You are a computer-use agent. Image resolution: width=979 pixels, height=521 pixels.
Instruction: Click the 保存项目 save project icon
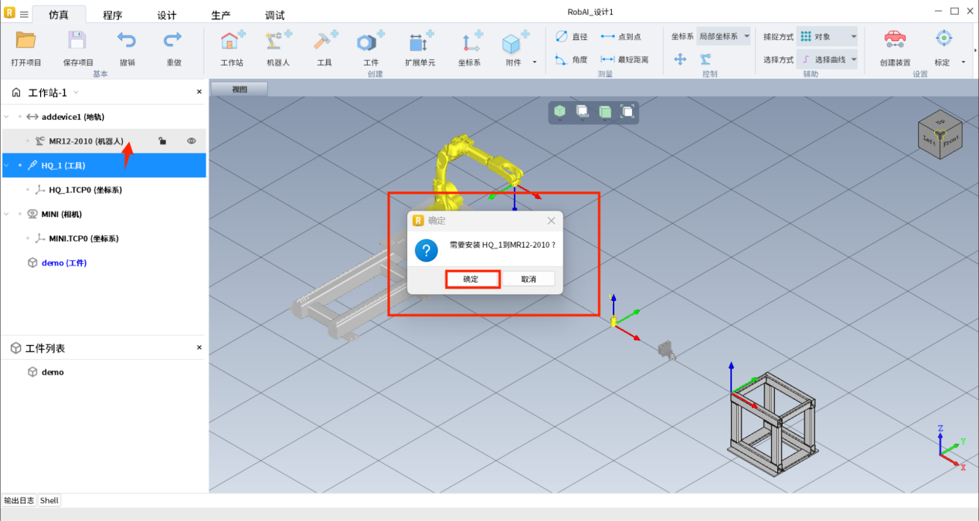tap(77, 42)
